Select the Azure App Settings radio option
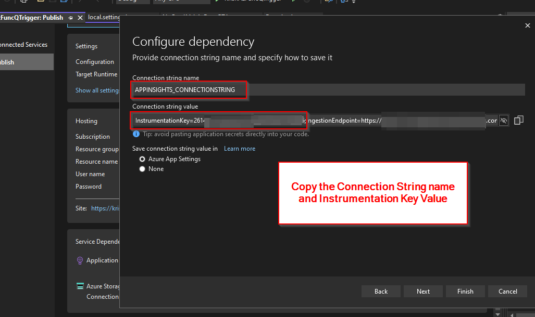 [x=142, y=159]
